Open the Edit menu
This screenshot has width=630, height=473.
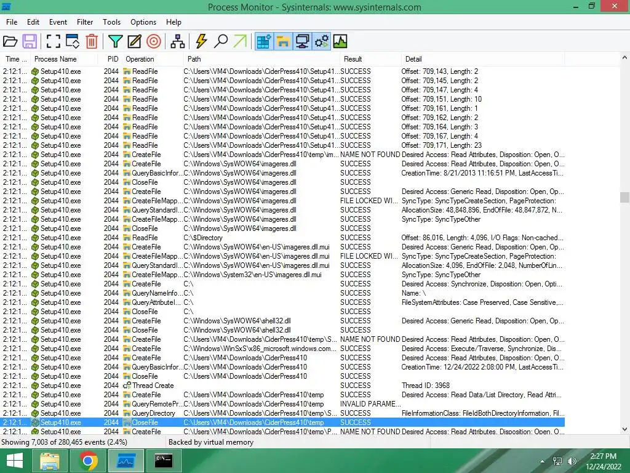pos(33,22)
